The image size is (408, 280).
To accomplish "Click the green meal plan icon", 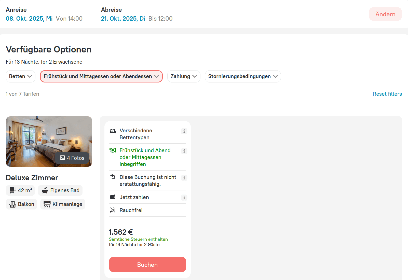I will [113, 150].
